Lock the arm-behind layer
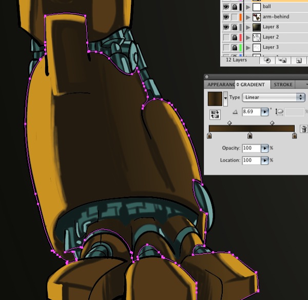Viewport: 308px width, 300px height. click(235, 17)
